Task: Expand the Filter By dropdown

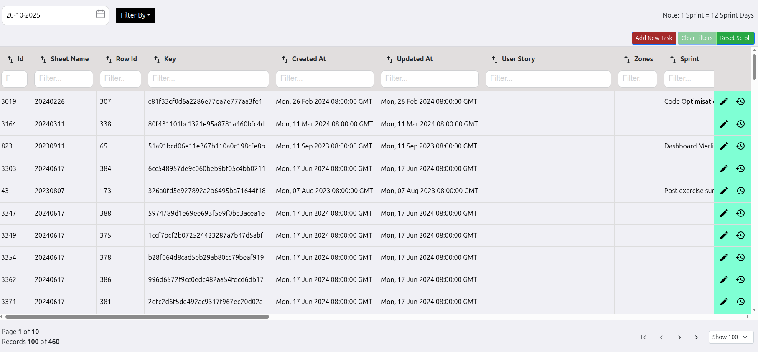Action: tap(135, 15)
